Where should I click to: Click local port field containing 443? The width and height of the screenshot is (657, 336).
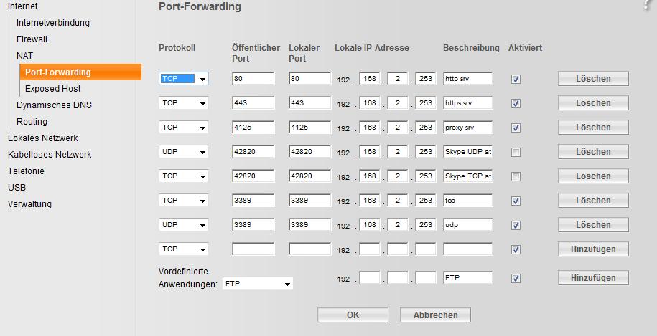click(309, 103)
